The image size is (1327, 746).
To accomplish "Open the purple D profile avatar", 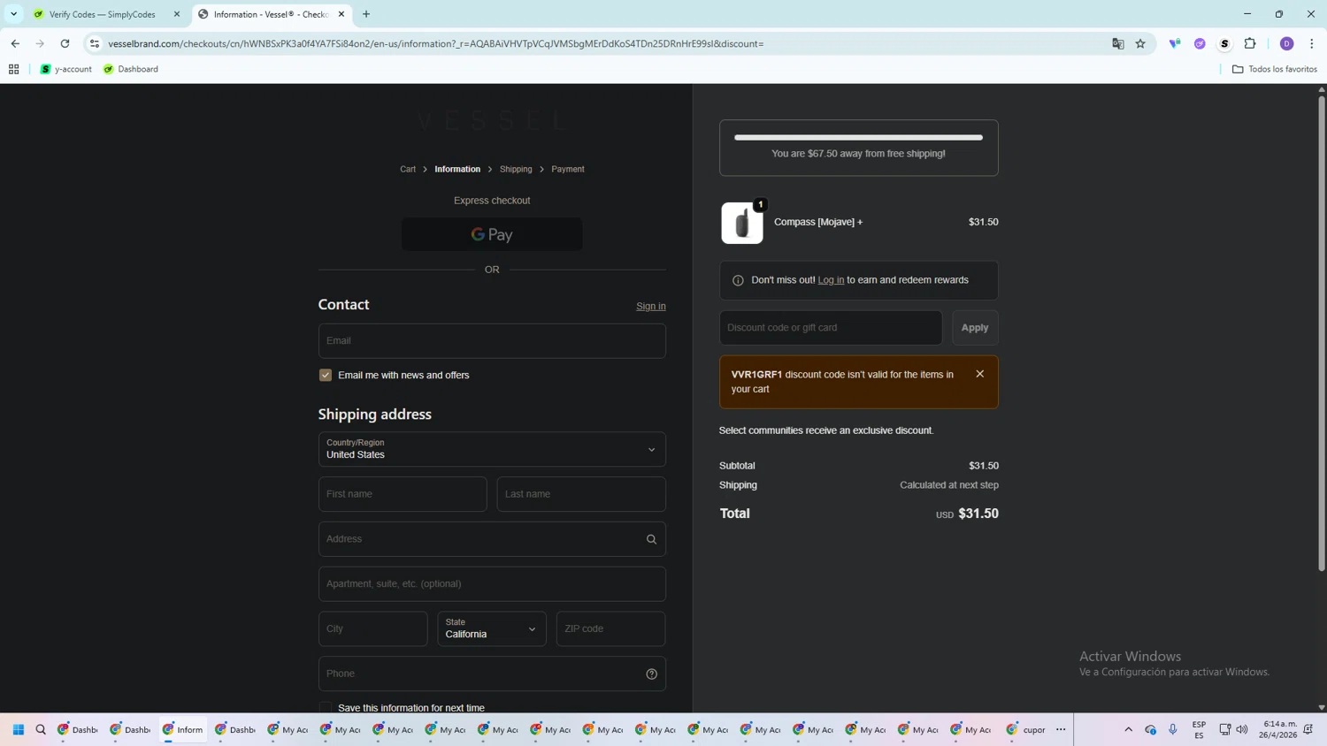I will (1287, 43).
